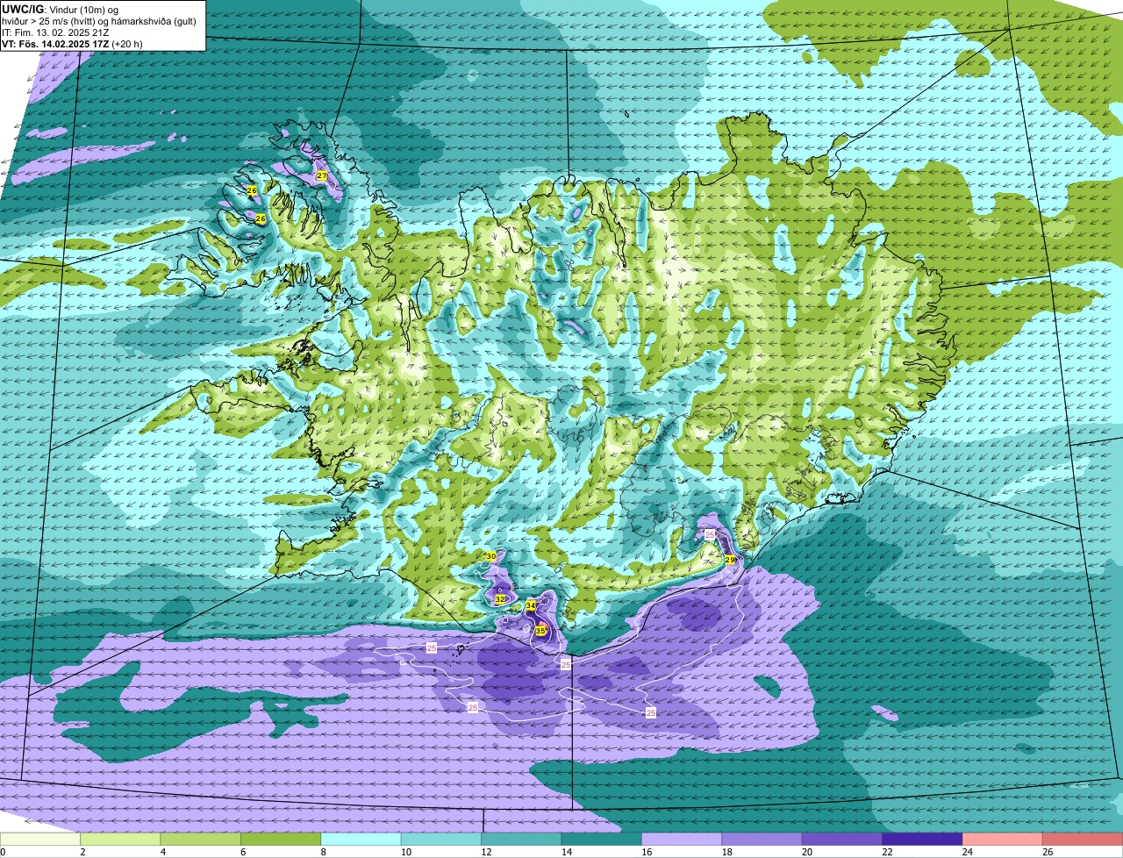The width and height of the screenshot is (1123, 858).
Task: Click the 6–8 m/s olive green legend swatch
Action: (x=281, y=839)
